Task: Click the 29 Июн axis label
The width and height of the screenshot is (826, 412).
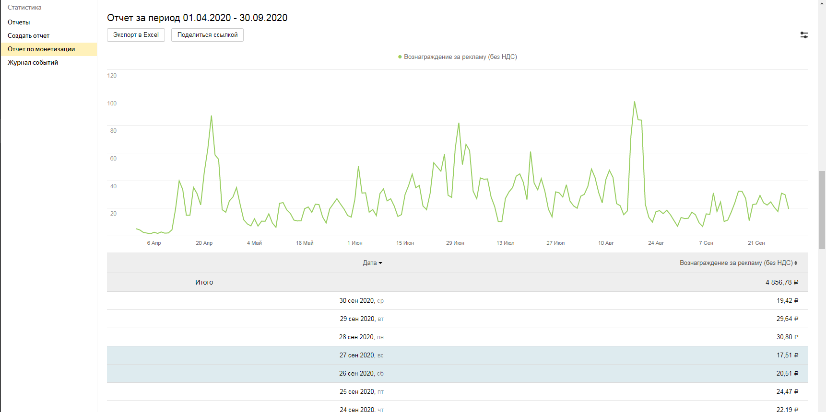Action: click(x=455, y=243)
